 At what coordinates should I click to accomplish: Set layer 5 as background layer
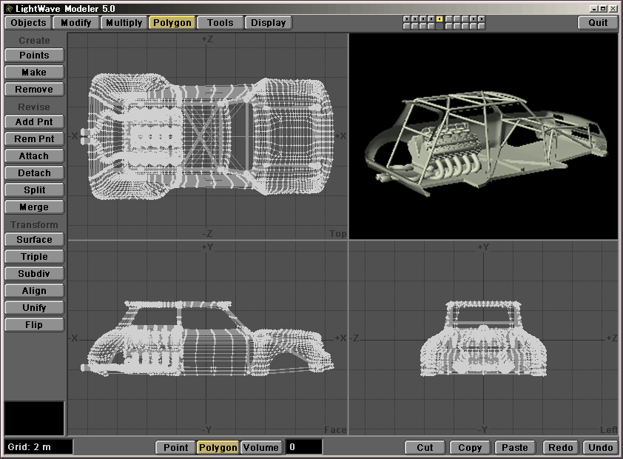(x=440, y=26)
